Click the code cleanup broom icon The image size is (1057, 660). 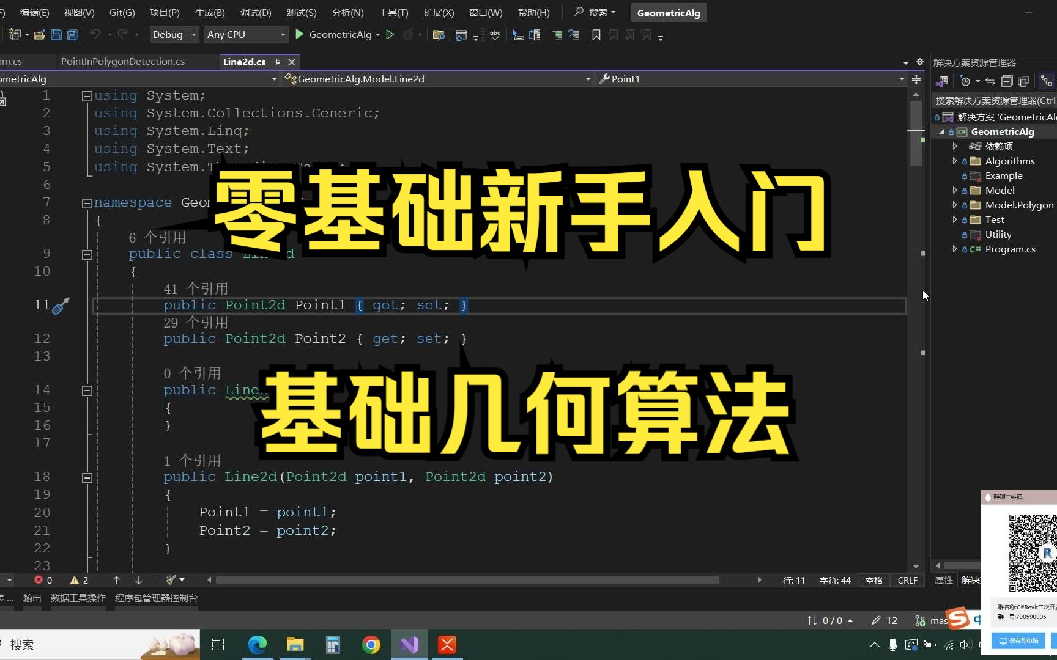pyautogui.click(x=171, y=580)
